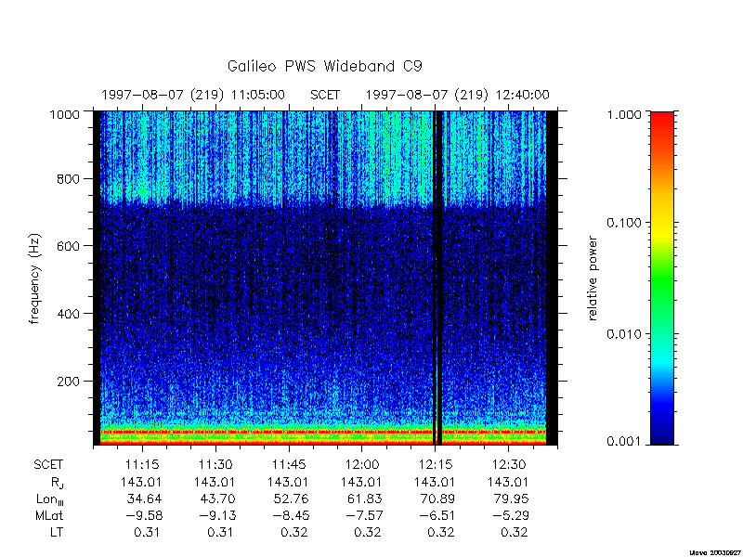Click the 0.100 colorbar value
Image resolution: width=743 pixels, height=557 pixels.
(624, 223)
